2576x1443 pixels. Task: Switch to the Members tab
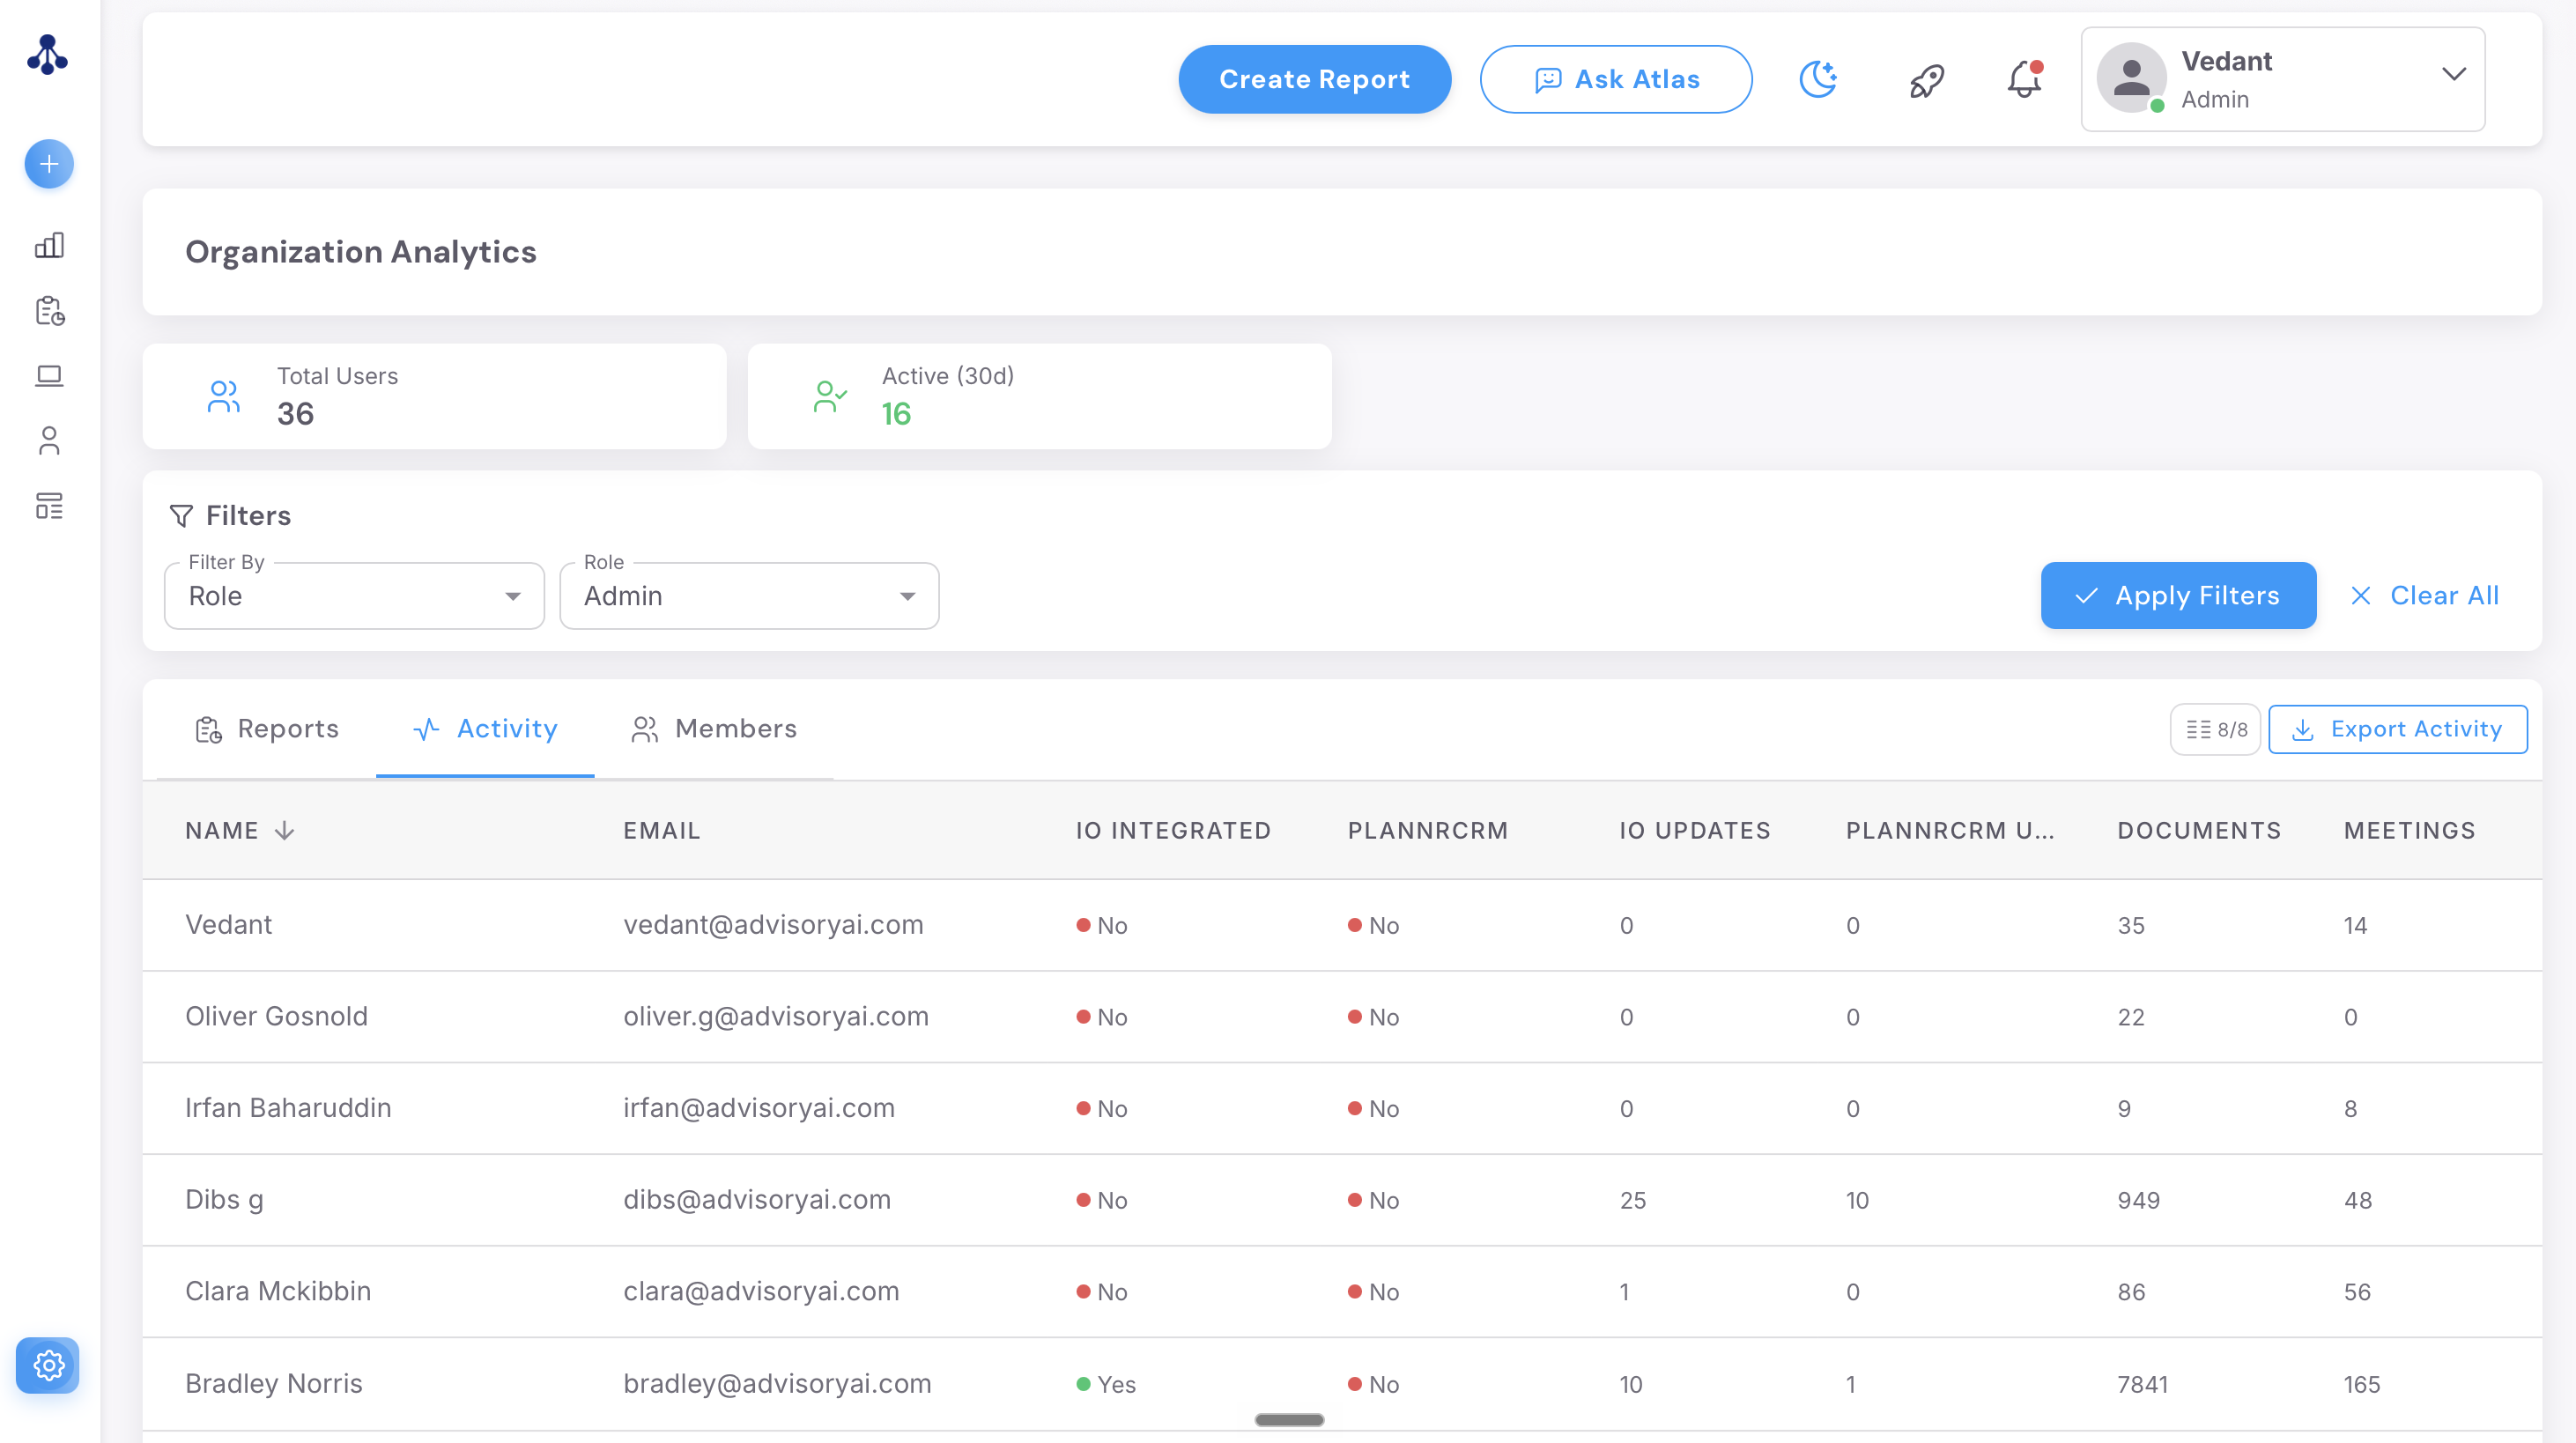pyautogui.click(x=714, y=729)
